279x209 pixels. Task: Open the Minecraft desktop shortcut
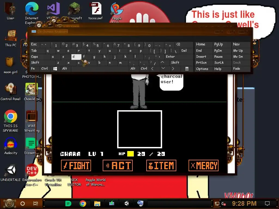click(75, 11)
